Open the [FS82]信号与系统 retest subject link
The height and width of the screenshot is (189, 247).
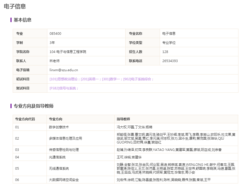click(63, 88)
